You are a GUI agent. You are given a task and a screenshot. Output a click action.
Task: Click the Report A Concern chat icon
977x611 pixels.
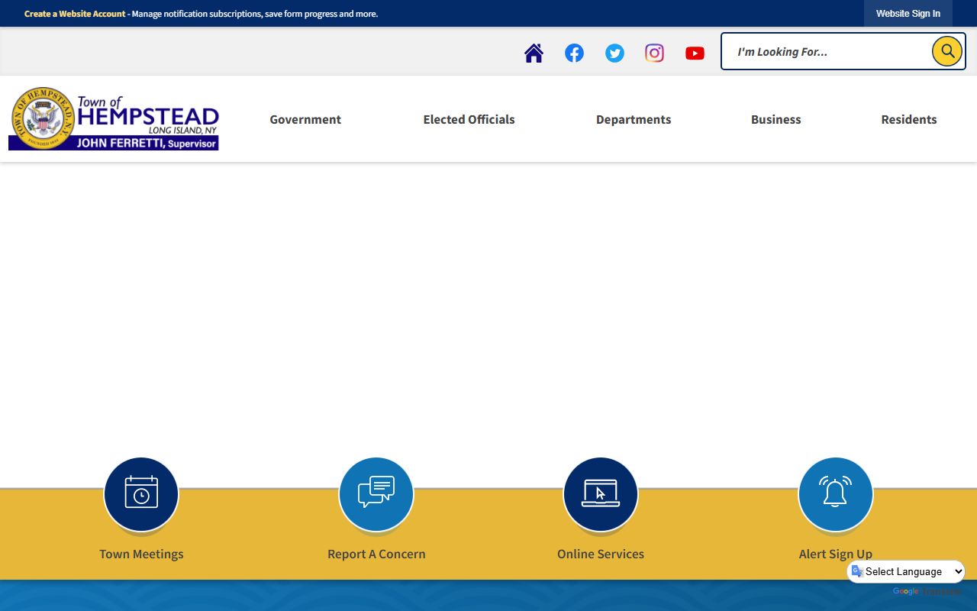[x=376, y=494]
